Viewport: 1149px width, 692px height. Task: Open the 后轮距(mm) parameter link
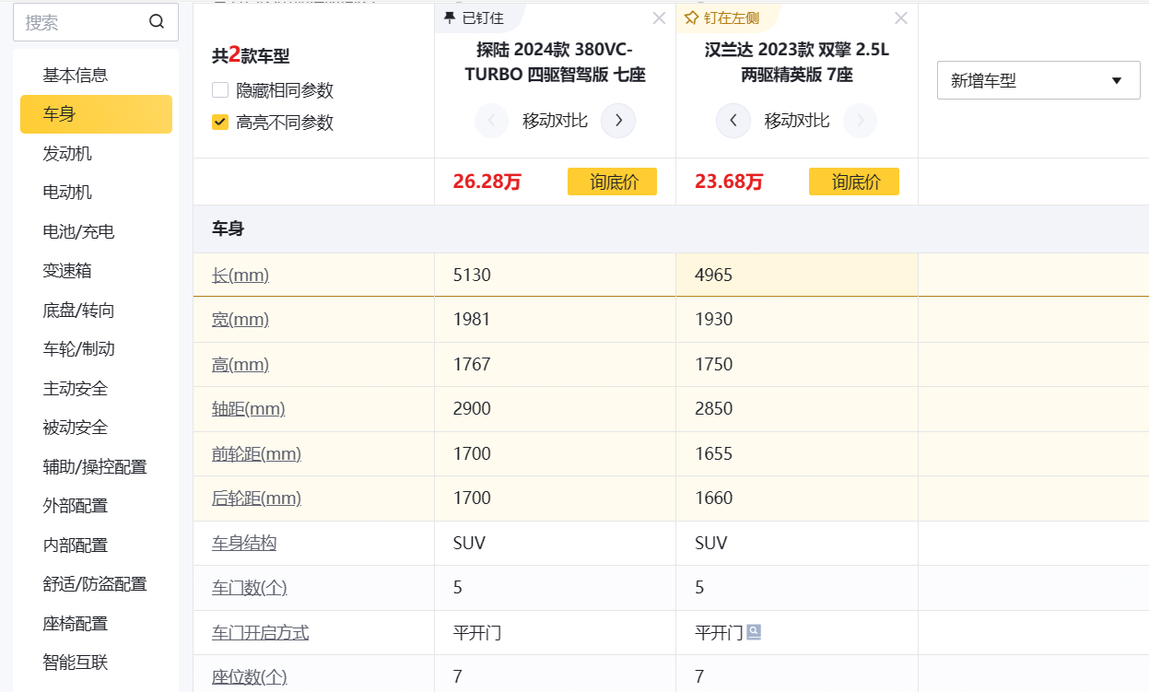pyautogui.click(x=257, y=498)
